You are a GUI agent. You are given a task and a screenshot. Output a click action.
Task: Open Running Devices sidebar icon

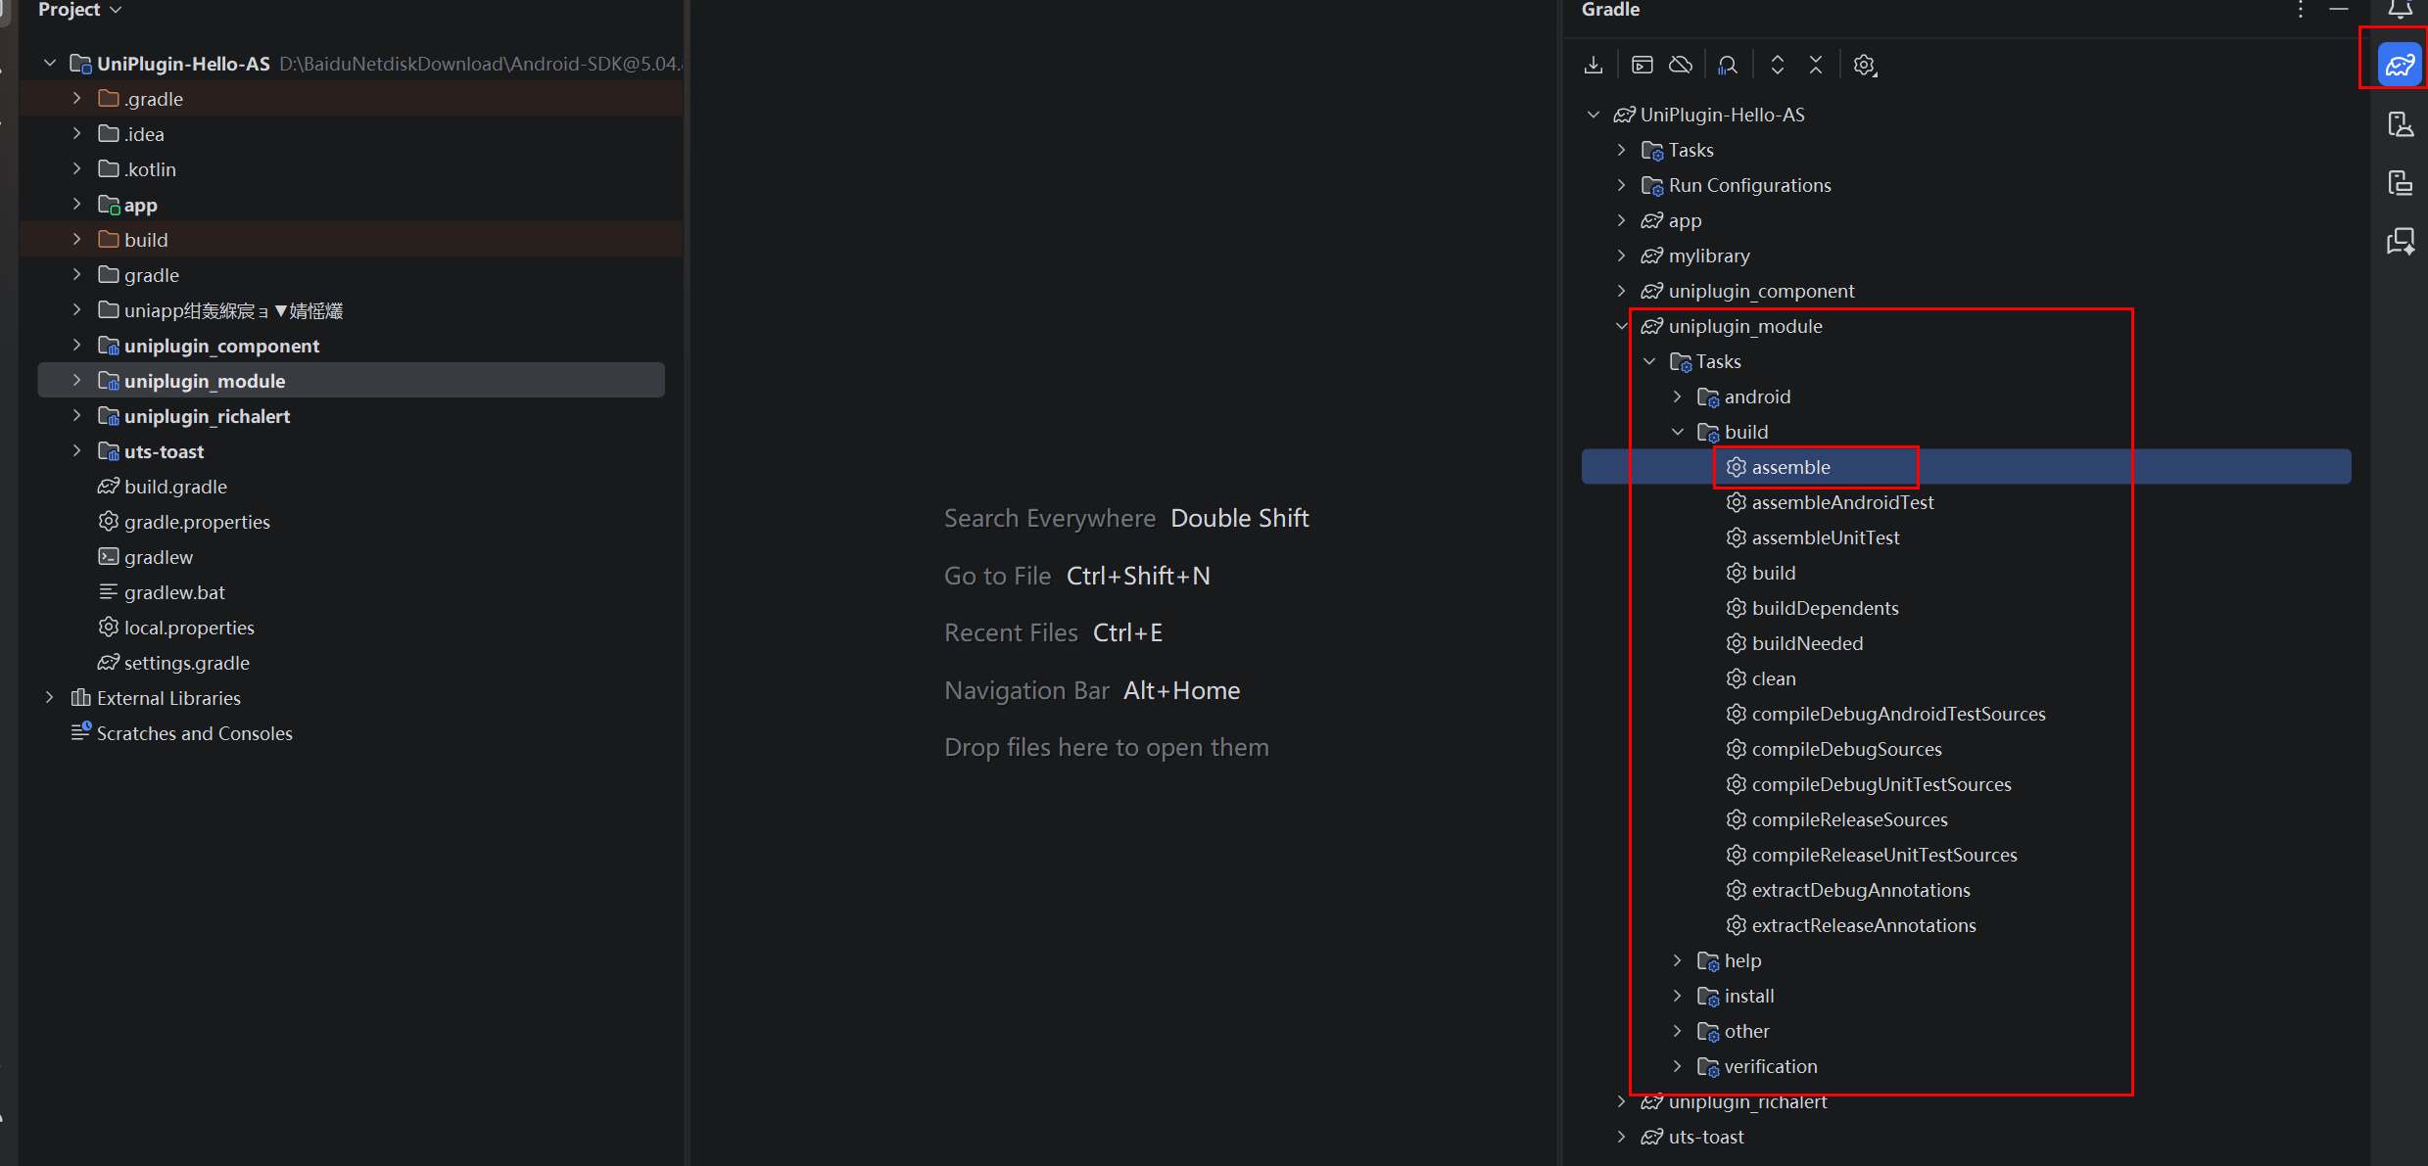(x=2400, y=183)
